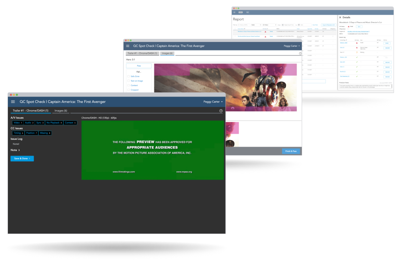Flag the CC Timing issue button
The image size is (399, 261).
(x=18, y=133)
